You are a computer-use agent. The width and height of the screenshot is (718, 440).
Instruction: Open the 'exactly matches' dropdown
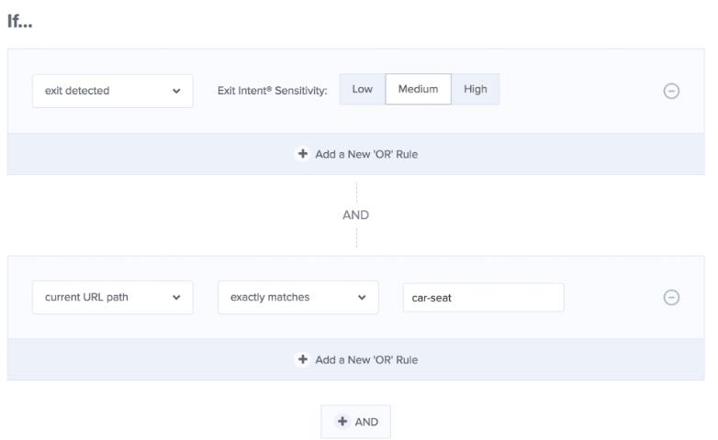298,297
